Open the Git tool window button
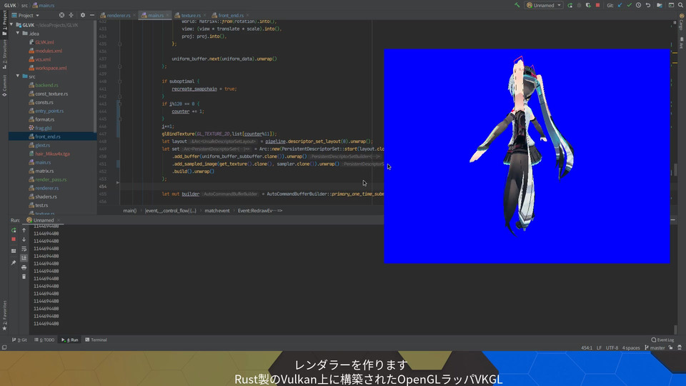686x386 pixels. point(20,340)
